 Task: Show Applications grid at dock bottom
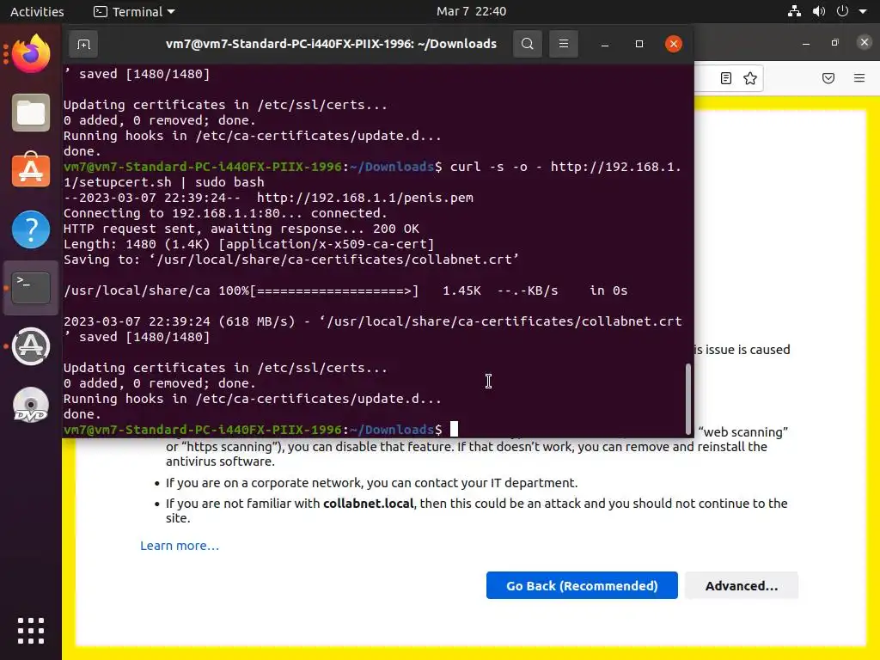coord(31,631)
